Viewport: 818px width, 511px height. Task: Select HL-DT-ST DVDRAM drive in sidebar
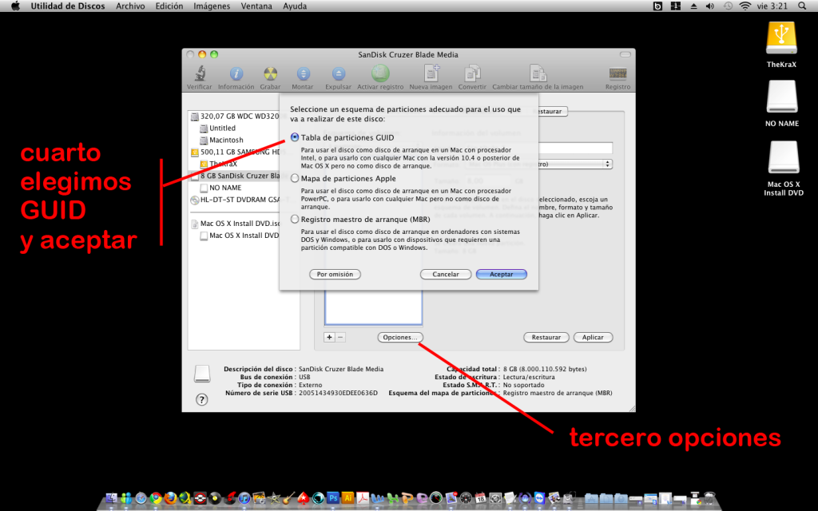[235, 200]
